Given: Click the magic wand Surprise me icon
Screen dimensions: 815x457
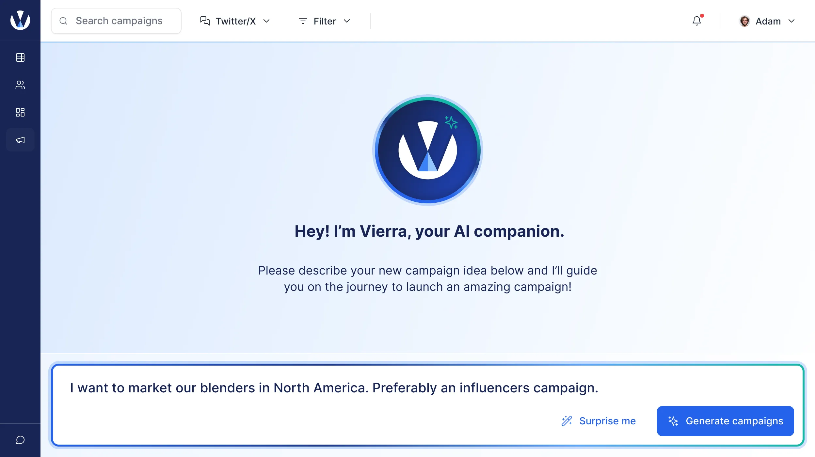Looking at the screenshot, I should pos(567,421).
